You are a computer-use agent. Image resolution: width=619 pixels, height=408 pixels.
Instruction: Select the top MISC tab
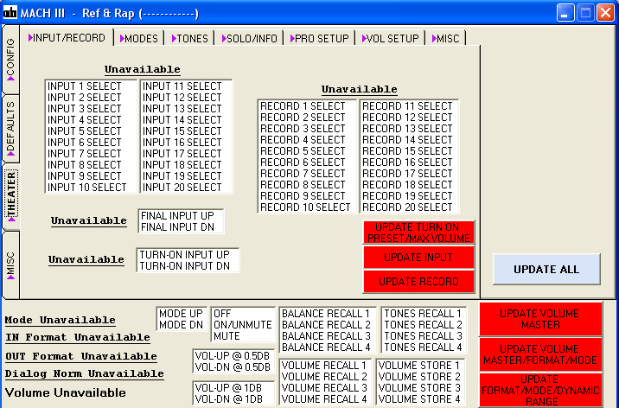tap(446, 38)
